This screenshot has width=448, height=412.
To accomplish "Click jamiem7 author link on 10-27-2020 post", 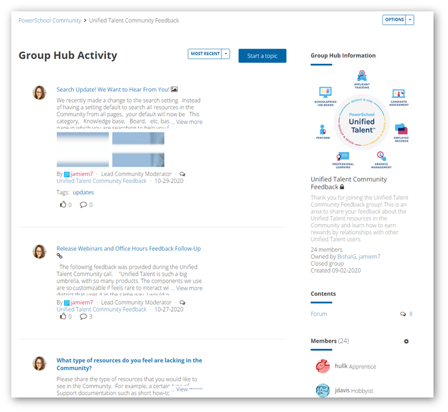I will [x=82, y=302].
